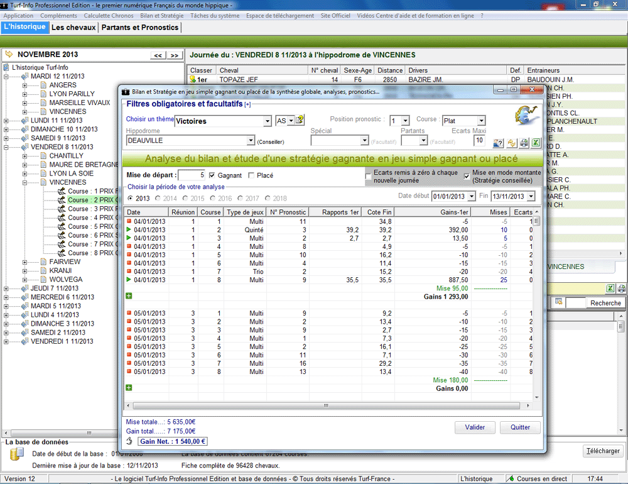This screenshot has height=484, width=628.
Task: Click the Recherche button
Action: click(605, 303)
